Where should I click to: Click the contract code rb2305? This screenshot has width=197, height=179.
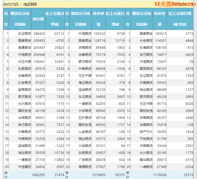click(30, 4)
